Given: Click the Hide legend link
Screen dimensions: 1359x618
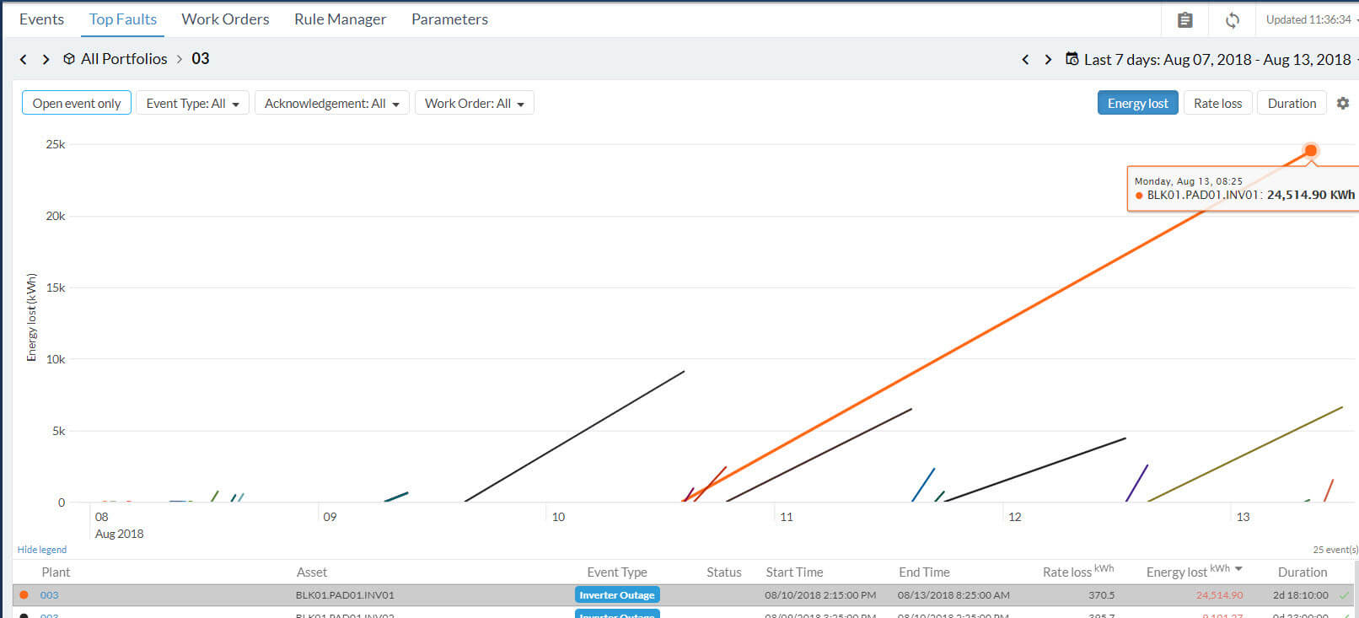Looking at the screenshot, I should point(42,550).
